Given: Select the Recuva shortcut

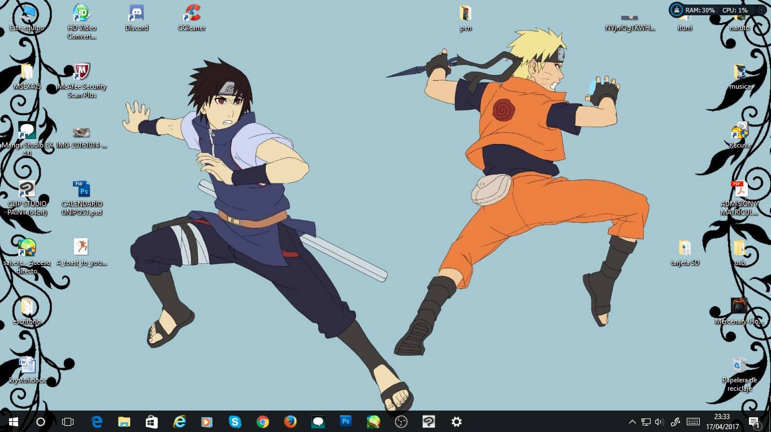Looking at the screenshot, I should 739,135.
